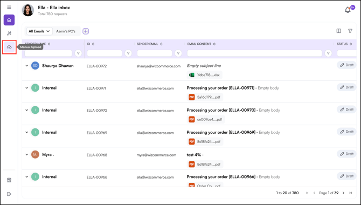Click Ella's profile avatar
The width and height of the screenshot is (361, 205).
tap(28, 10)
